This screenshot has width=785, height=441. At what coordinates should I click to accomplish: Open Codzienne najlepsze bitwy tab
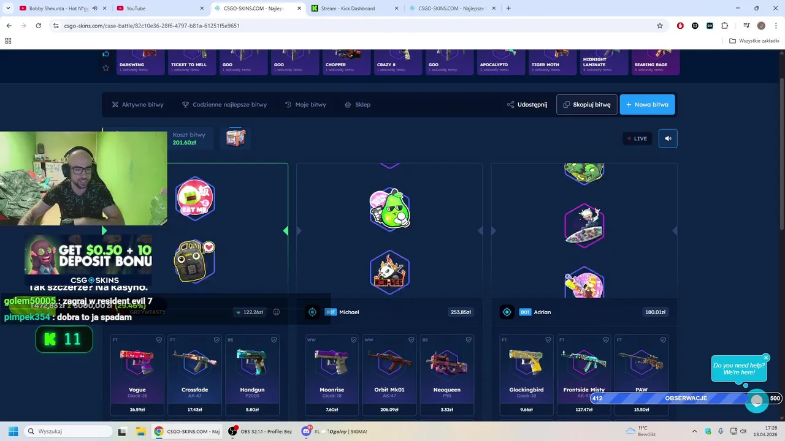pos(224,105)
